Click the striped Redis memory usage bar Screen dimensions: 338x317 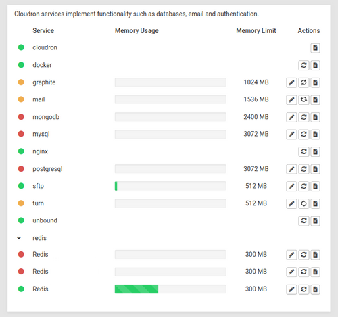pos(170,289)
